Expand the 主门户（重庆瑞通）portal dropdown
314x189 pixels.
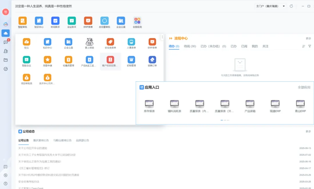pos(270,6)
